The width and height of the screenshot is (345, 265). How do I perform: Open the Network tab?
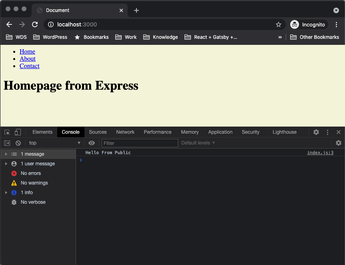pyautogui.click(x=125, y=132)
